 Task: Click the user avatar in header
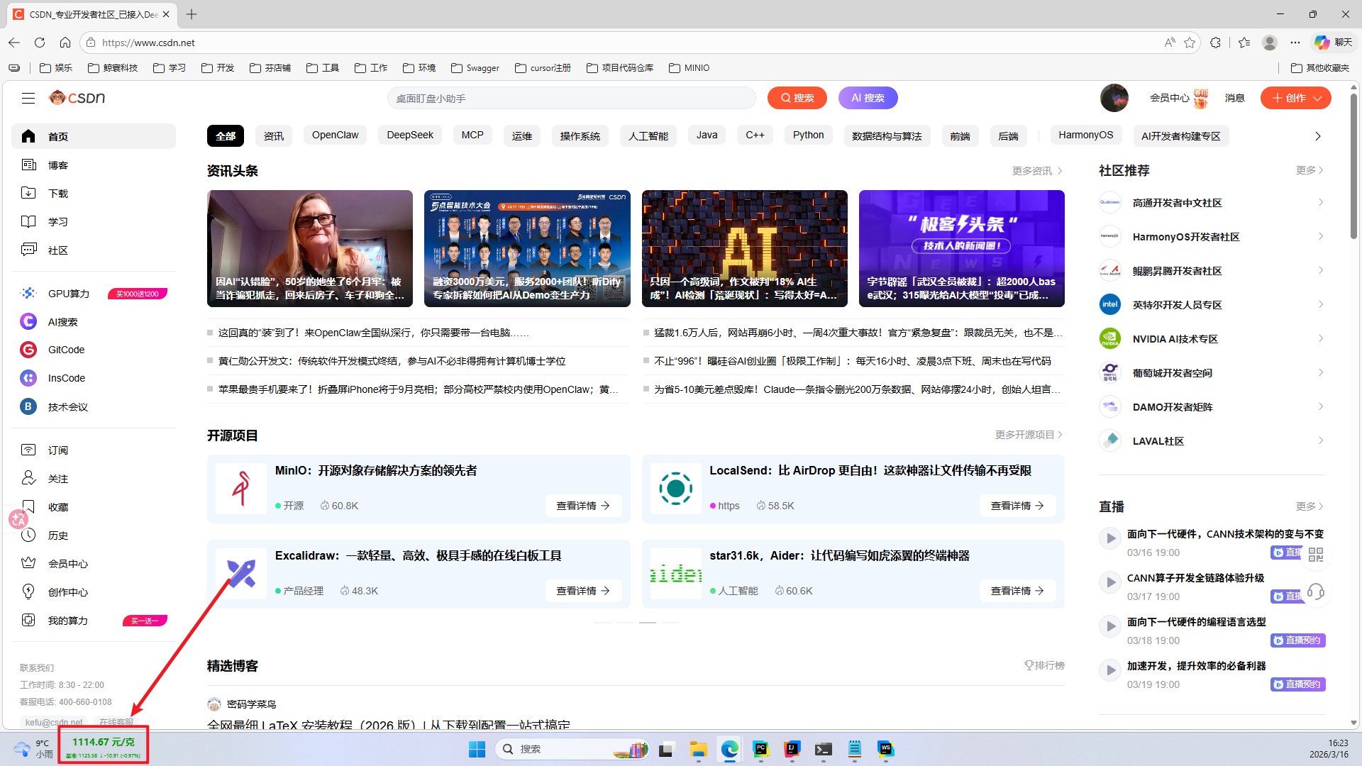coord(1114,98)
